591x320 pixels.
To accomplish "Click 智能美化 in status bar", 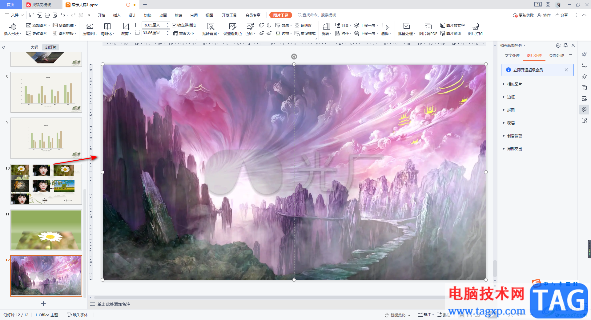I will (x=397, y=315).
